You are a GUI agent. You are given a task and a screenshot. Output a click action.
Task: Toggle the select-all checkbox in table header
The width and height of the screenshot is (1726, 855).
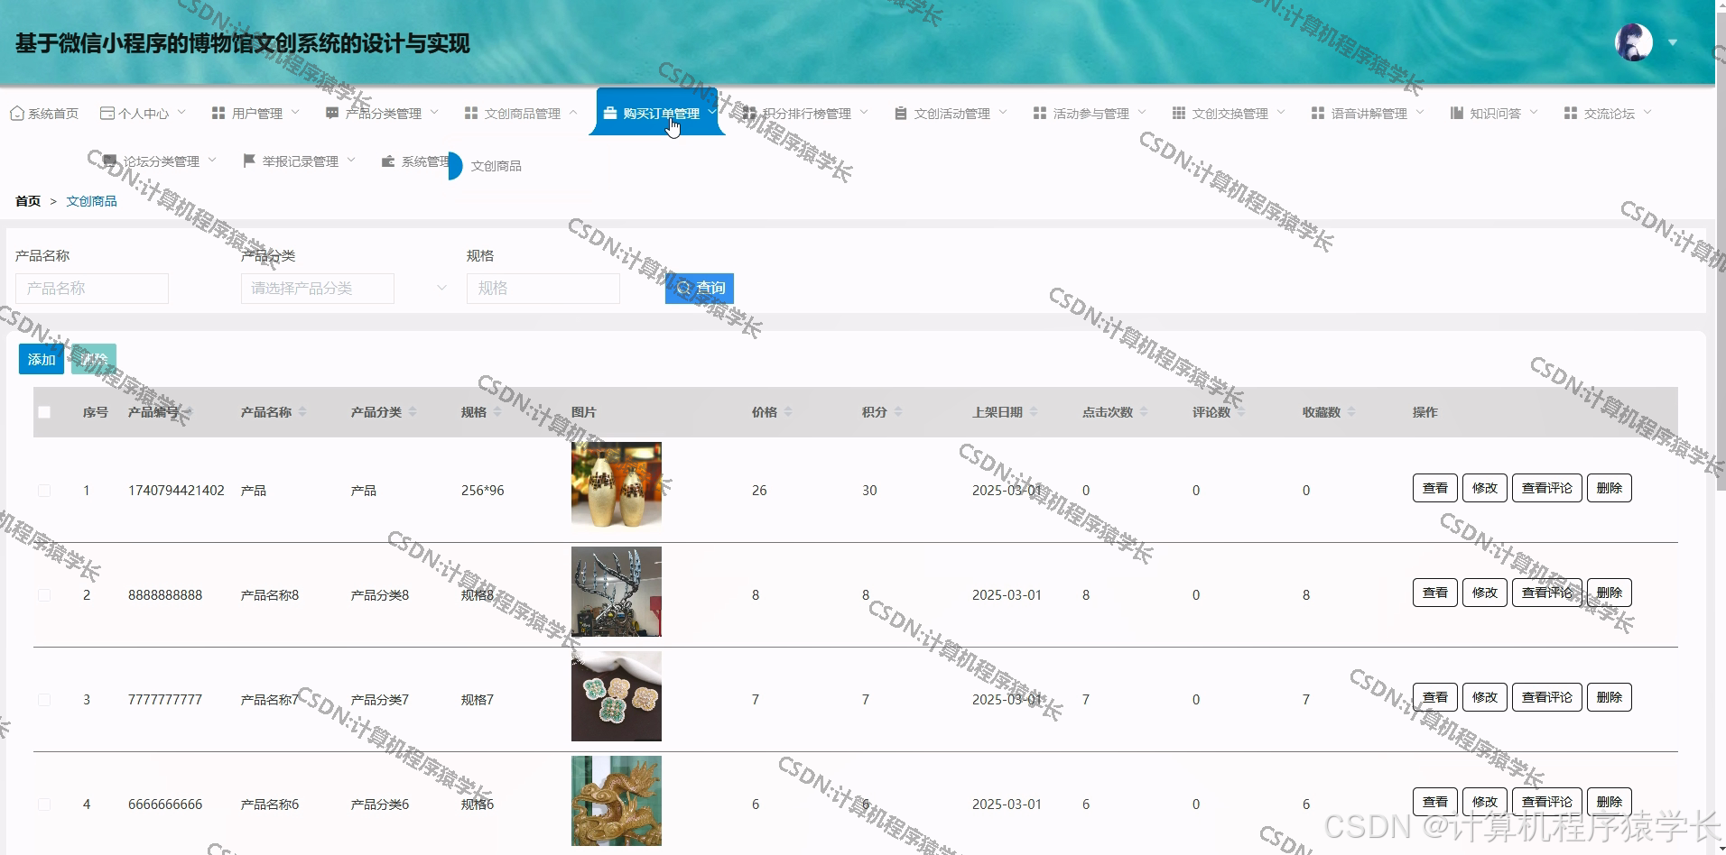[x=44, y=412]
